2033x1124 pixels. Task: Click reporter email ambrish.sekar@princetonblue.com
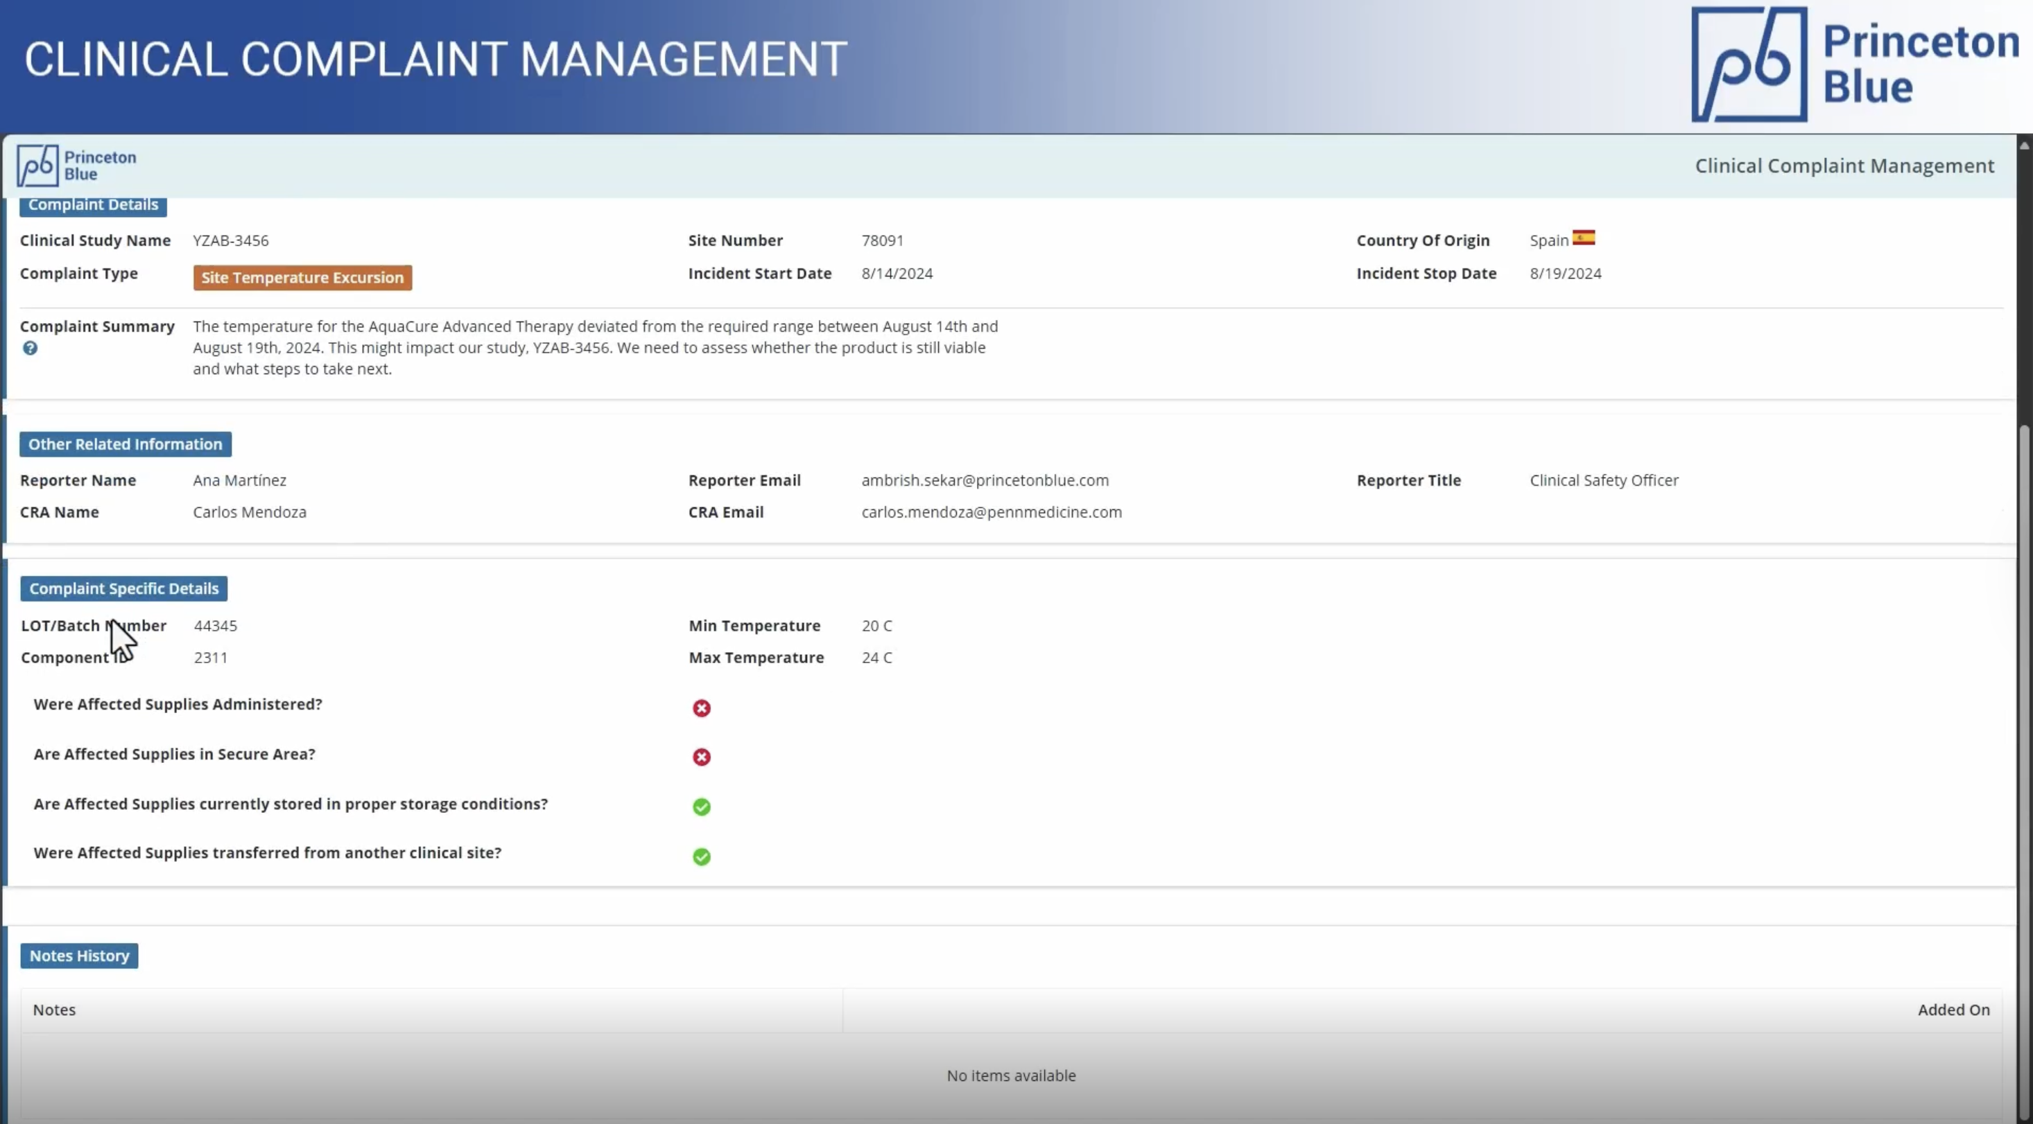click(984, 480)
